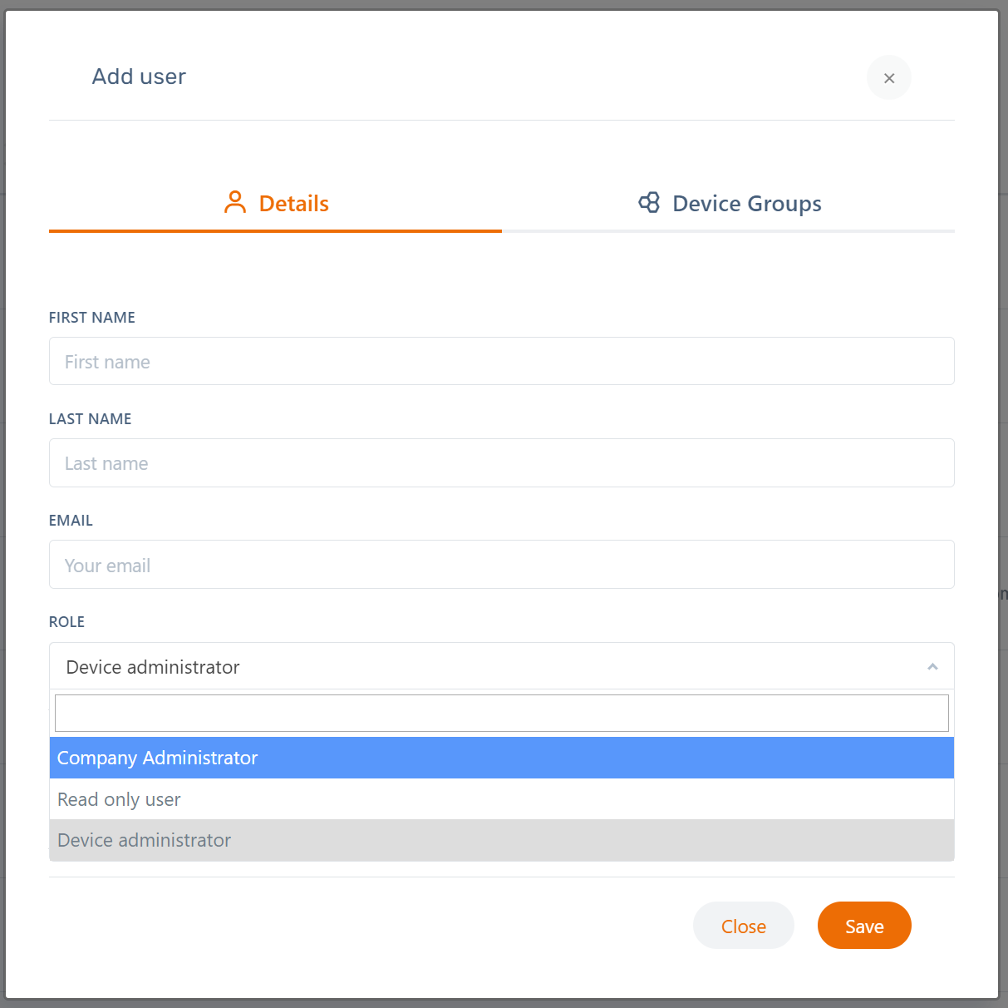The height and width of the screenshot is (1008, 1008).
Task: Click the ROLE field label
Action: pos(67,622)
